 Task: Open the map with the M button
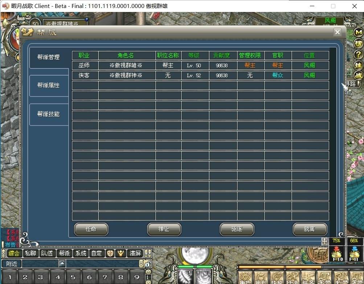coord(358,32)
